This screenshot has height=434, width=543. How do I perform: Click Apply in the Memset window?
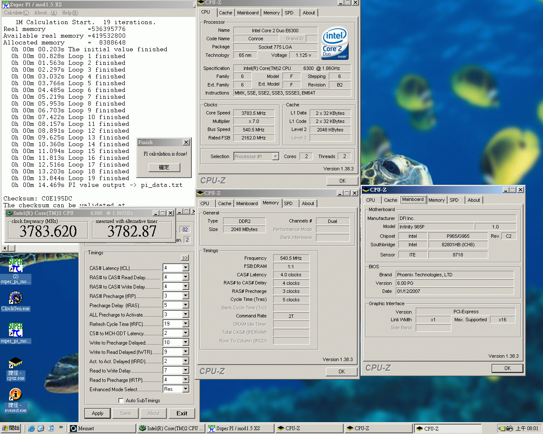[x=98, y=413]
